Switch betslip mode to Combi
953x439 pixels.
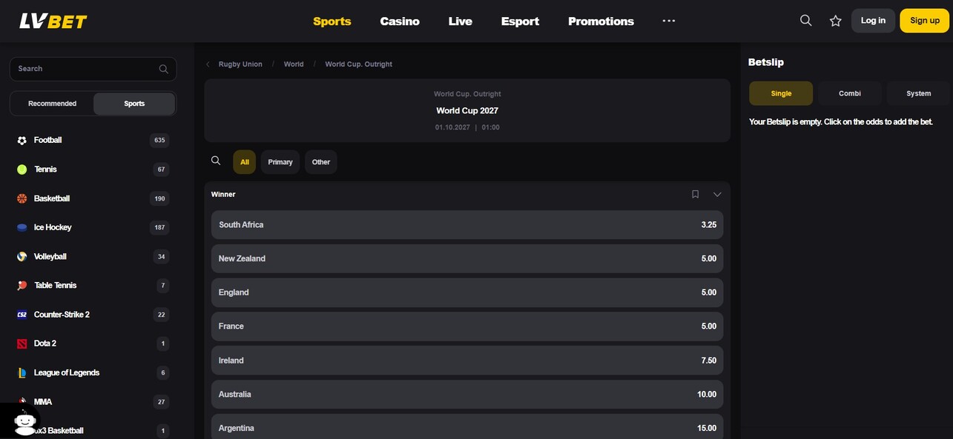[x=849, y=93]
